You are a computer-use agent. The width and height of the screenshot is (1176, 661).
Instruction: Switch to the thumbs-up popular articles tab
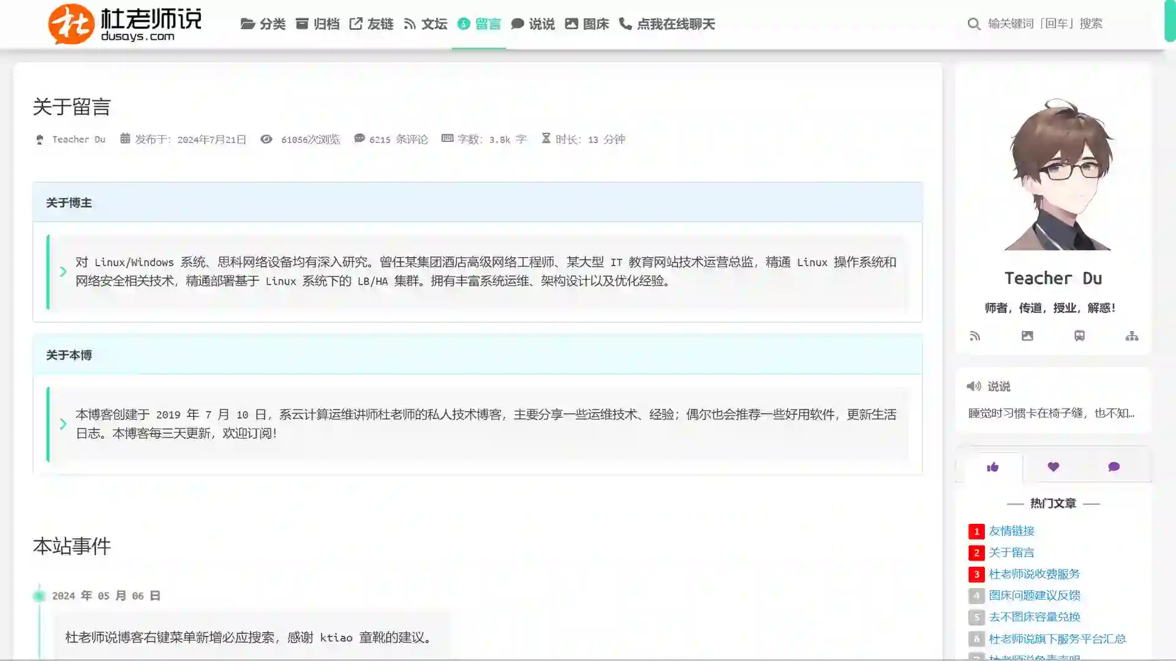click(x=993, y=467)
